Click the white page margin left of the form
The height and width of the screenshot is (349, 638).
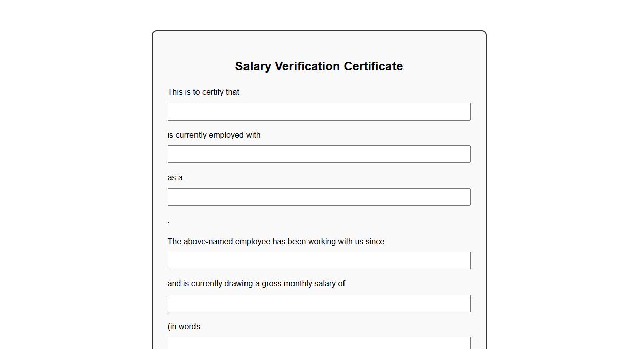76,177
